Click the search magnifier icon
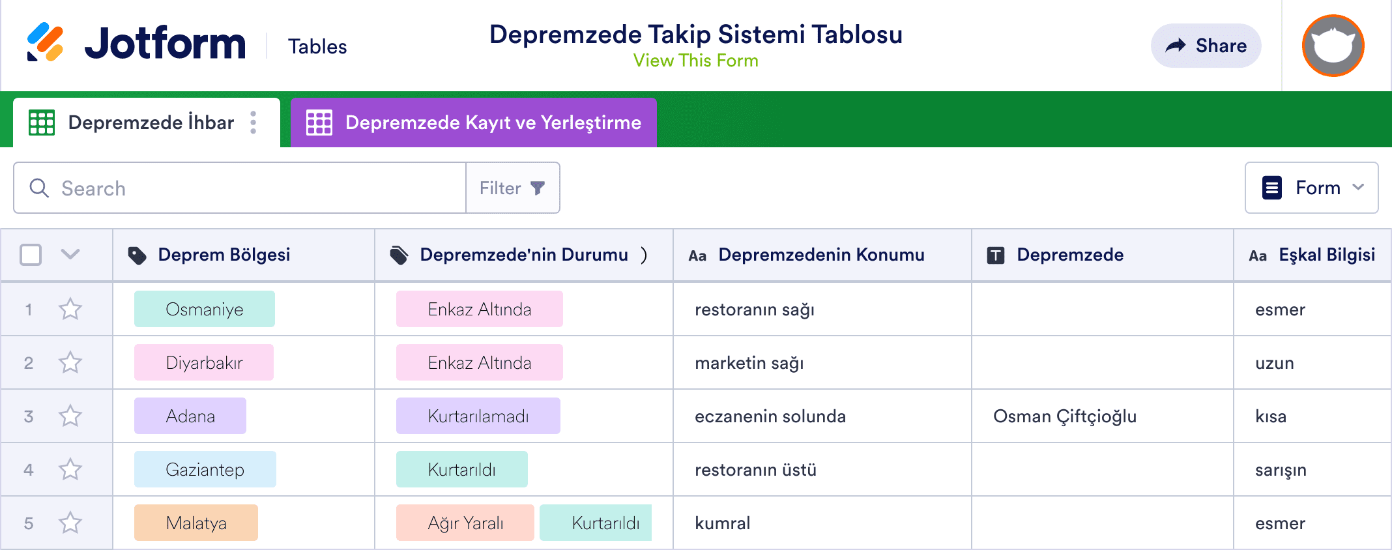This screenshot has height=550, width=1392. 39,188
